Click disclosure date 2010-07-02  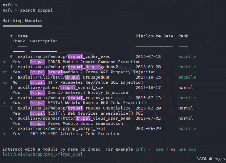pyautogui.click(x=148, y=118)
